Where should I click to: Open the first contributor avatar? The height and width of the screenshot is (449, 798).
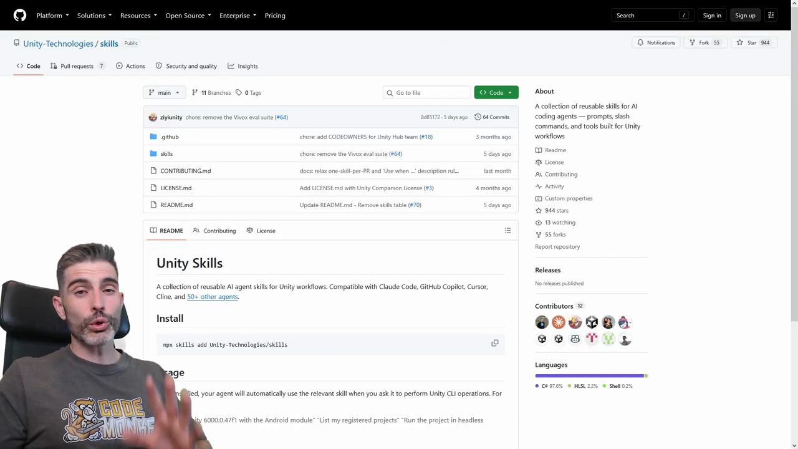click(542, 322)
